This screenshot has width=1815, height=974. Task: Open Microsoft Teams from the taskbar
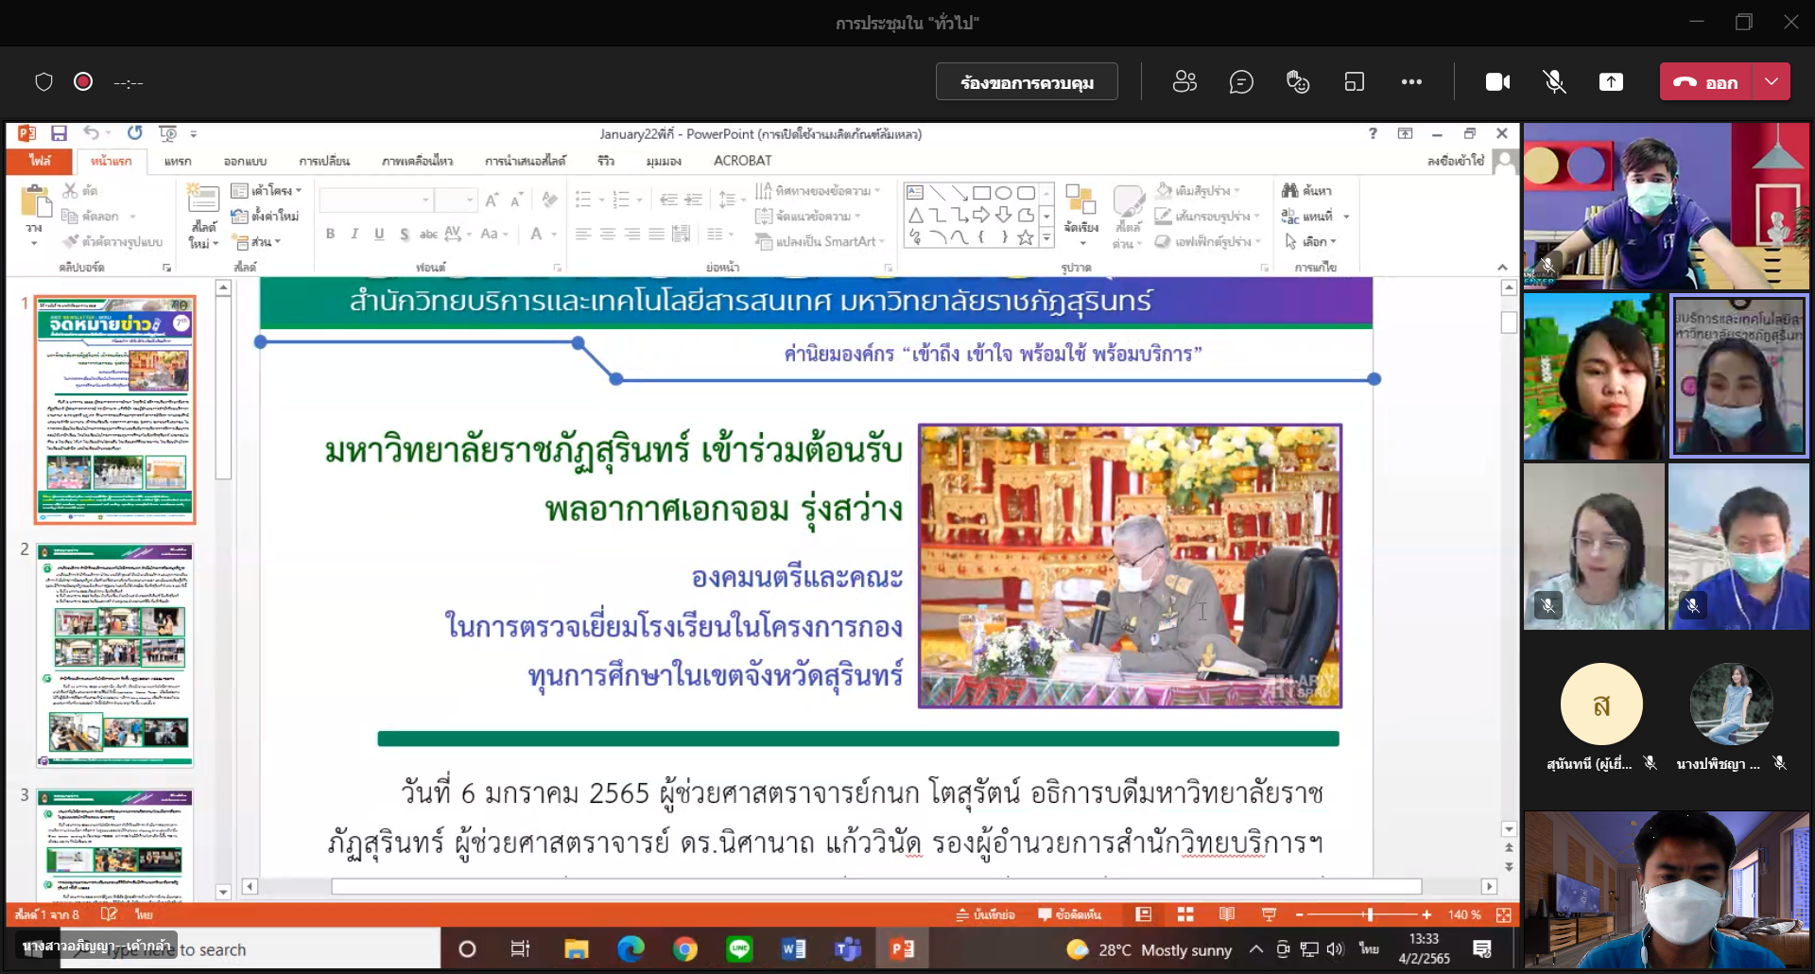[848, 948]
